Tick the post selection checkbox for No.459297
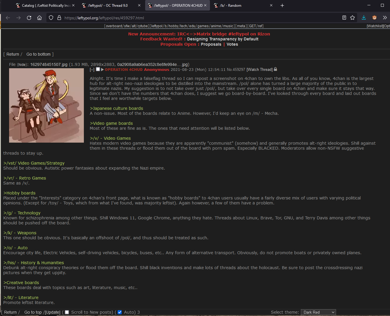The image size is (390, 316). (98, 69)
